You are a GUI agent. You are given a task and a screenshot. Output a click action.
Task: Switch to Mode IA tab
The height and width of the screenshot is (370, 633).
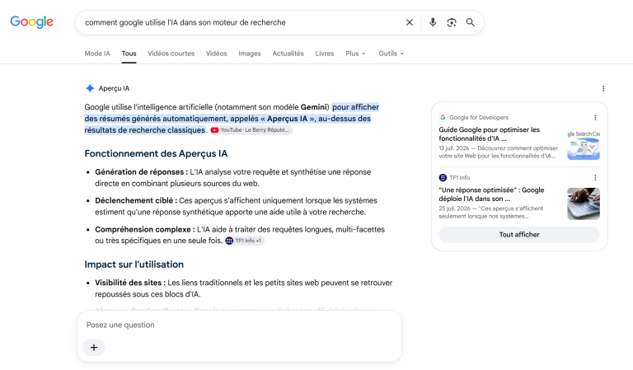point(97,54)
